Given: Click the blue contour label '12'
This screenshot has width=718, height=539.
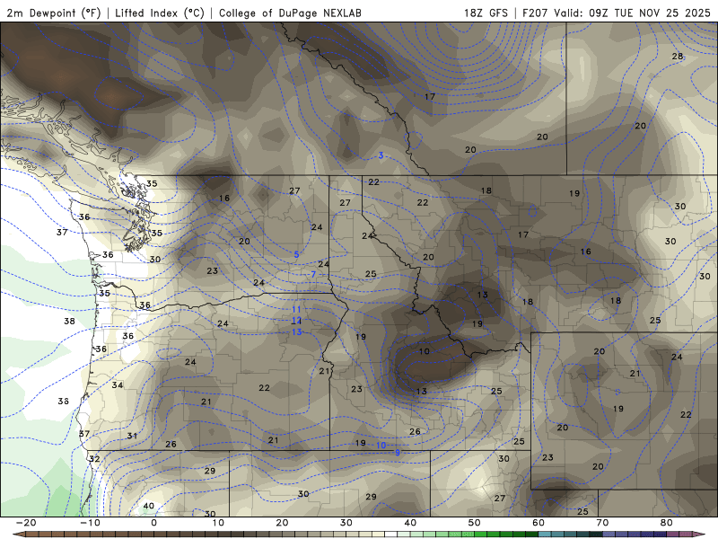Looking at the screenshot, I should click(x=296, y=321).
